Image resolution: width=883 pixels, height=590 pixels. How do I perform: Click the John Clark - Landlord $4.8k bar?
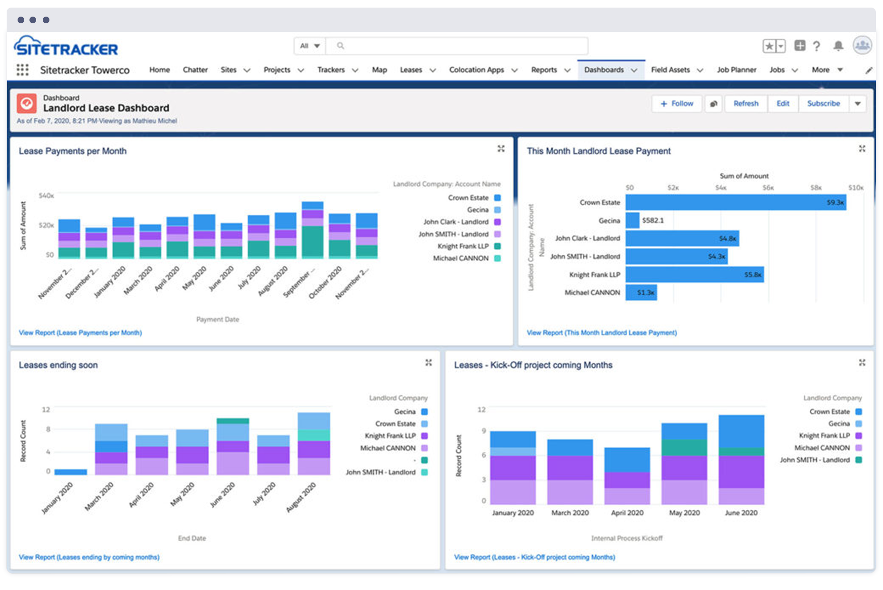tap(682, 238)
